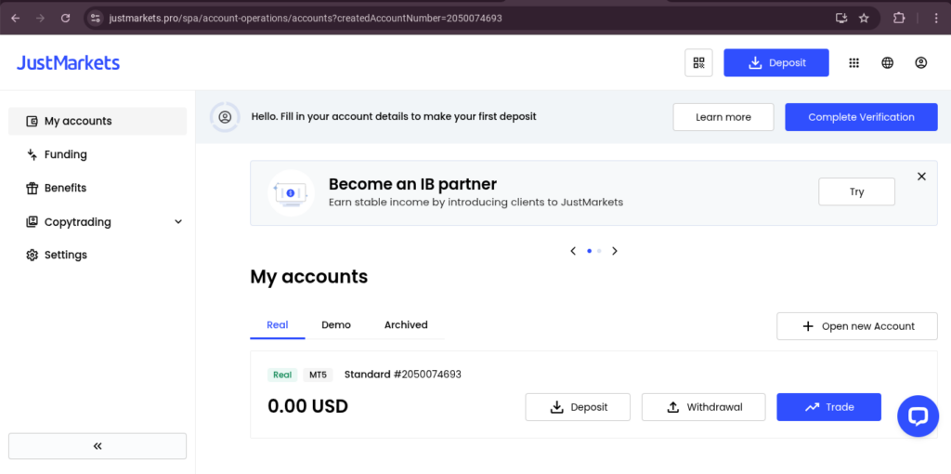Reload the page with browser refresh icon
Viewport: 951px width, 474px height.
pos(66,19)
